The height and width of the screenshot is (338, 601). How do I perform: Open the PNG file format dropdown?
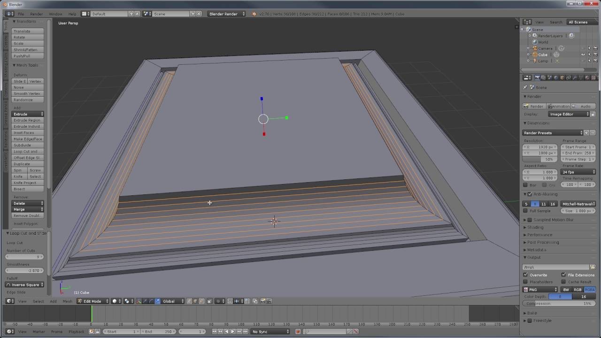click(540, 290)
